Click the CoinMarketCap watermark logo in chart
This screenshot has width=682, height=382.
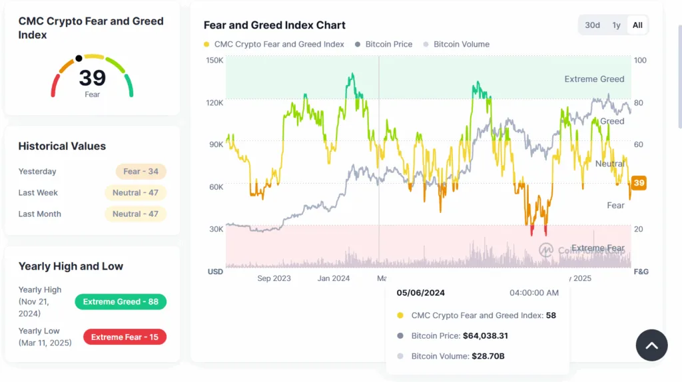coord(546,250)
